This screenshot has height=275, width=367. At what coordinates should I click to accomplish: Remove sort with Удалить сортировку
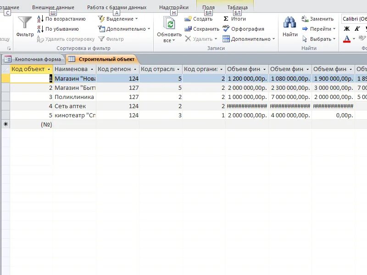pyautogui.click(x=66, y=39)
